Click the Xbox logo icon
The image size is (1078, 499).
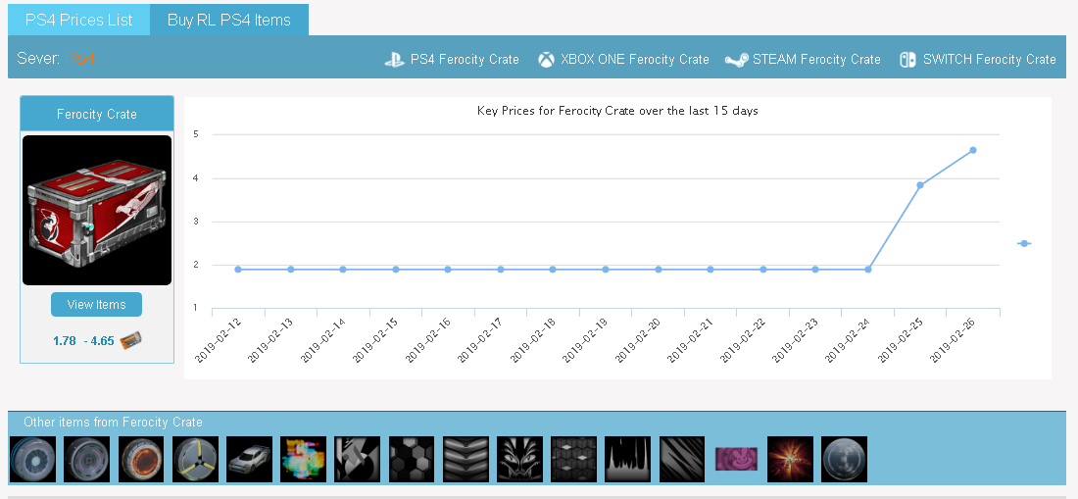(546, 60)
